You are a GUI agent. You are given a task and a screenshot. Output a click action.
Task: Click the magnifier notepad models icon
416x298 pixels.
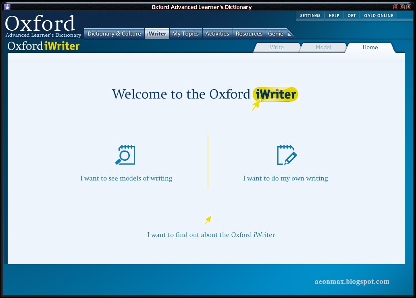coord(125,155)
